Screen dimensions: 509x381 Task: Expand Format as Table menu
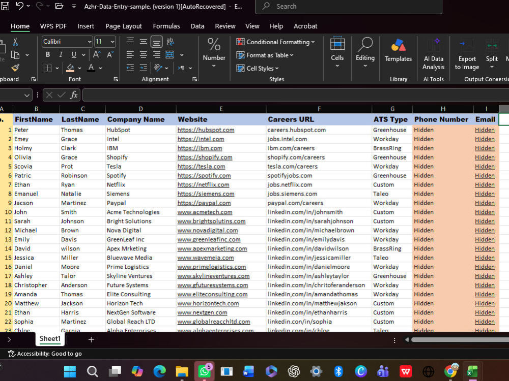pyautogui.click(x=265, y=55)
